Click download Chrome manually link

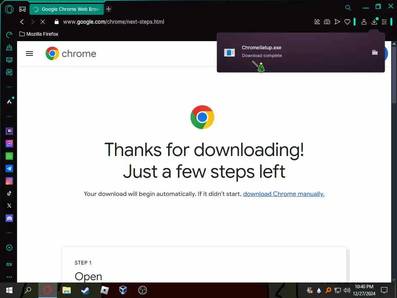(283, 194)
